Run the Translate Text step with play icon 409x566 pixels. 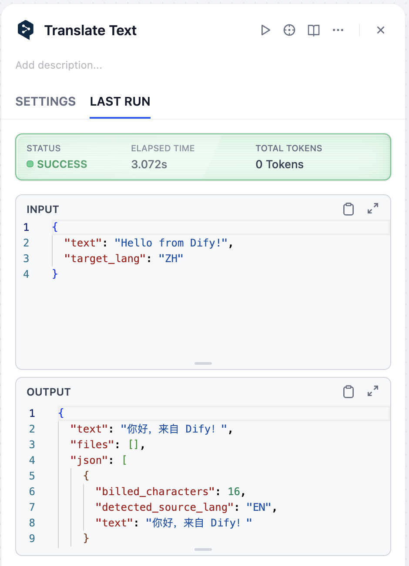click(x=265, y=30)
